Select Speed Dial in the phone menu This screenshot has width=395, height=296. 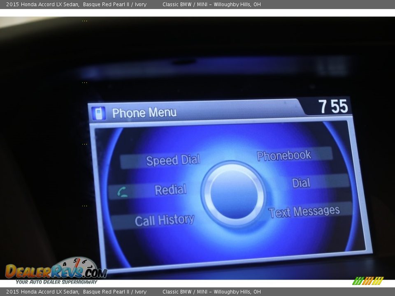tap(173, 160)
